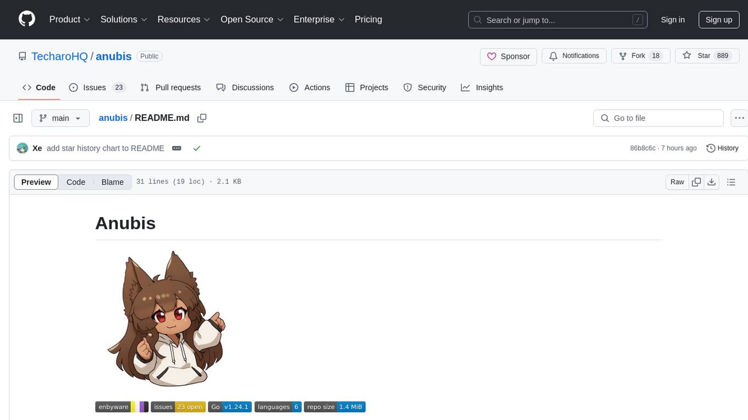View the 889 stargazers count
748x420 pixels.
722,56
